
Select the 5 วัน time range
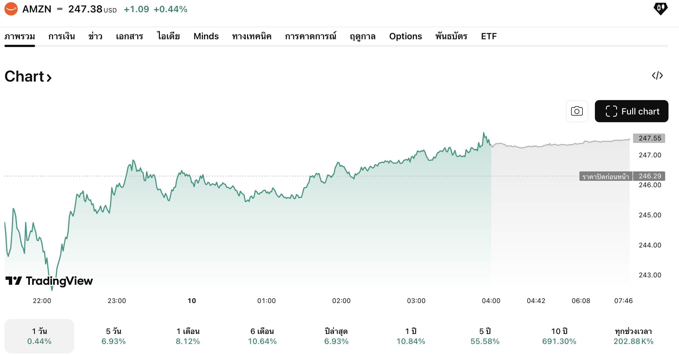tap(113, 336)
